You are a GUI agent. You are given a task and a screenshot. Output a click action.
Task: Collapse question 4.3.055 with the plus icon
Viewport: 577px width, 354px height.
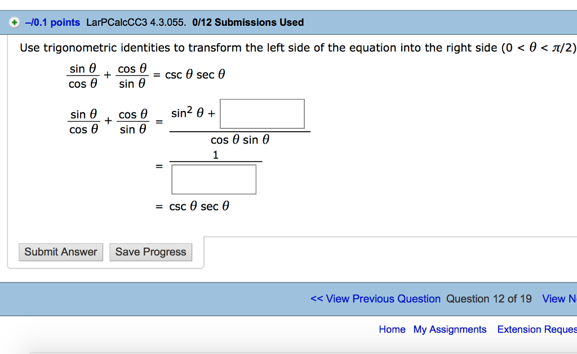[x=13, y=23]
